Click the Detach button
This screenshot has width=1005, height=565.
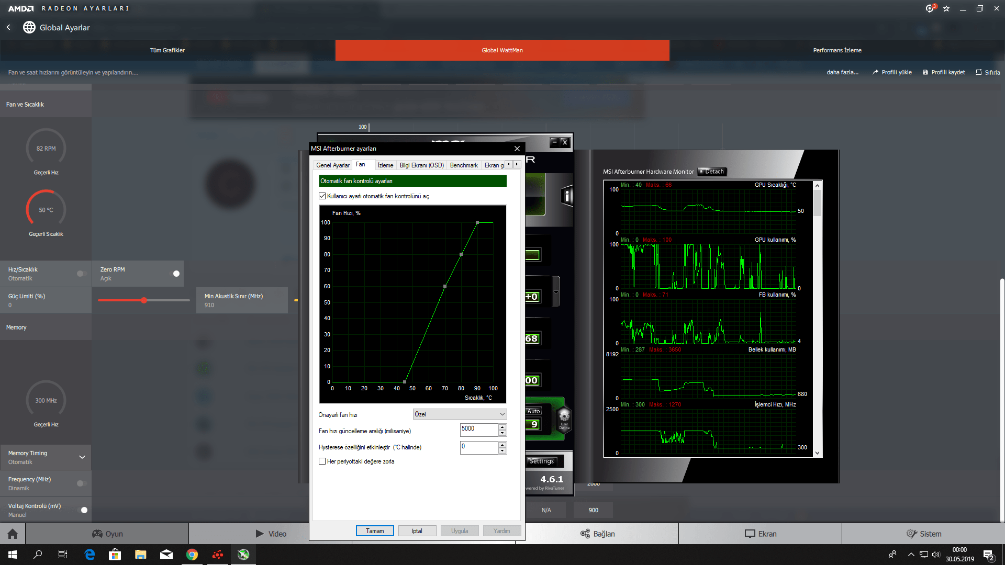pos(712,172)
